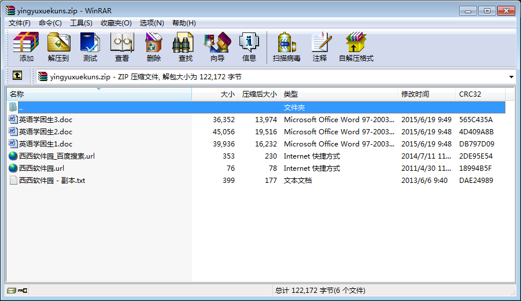Click the WinRAR title bar app icon

pyautogui.click(x=10, y=10)
